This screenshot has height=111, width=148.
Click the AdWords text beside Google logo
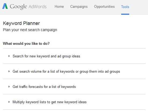(38, 7)
